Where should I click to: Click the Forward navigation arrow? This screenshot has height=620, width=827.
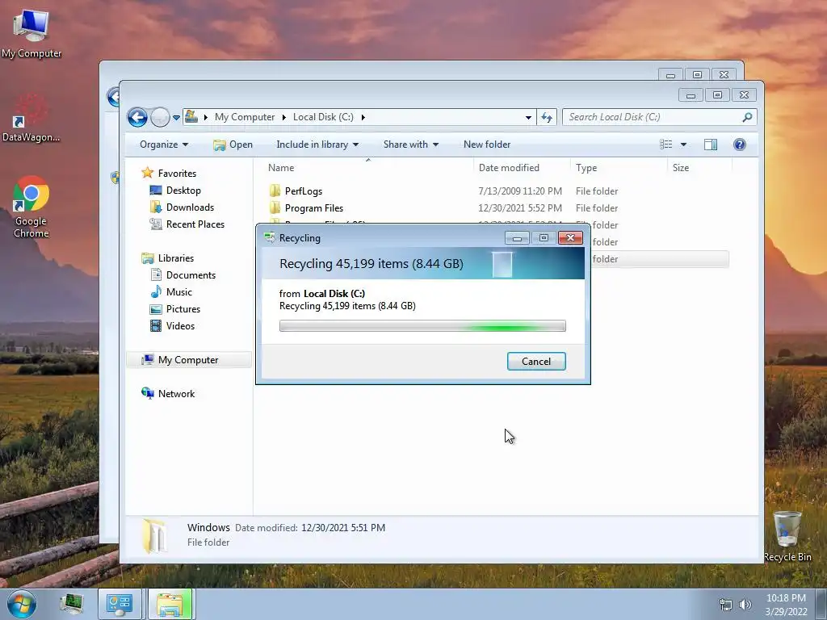pyautogui.click(x=160, y=117)
